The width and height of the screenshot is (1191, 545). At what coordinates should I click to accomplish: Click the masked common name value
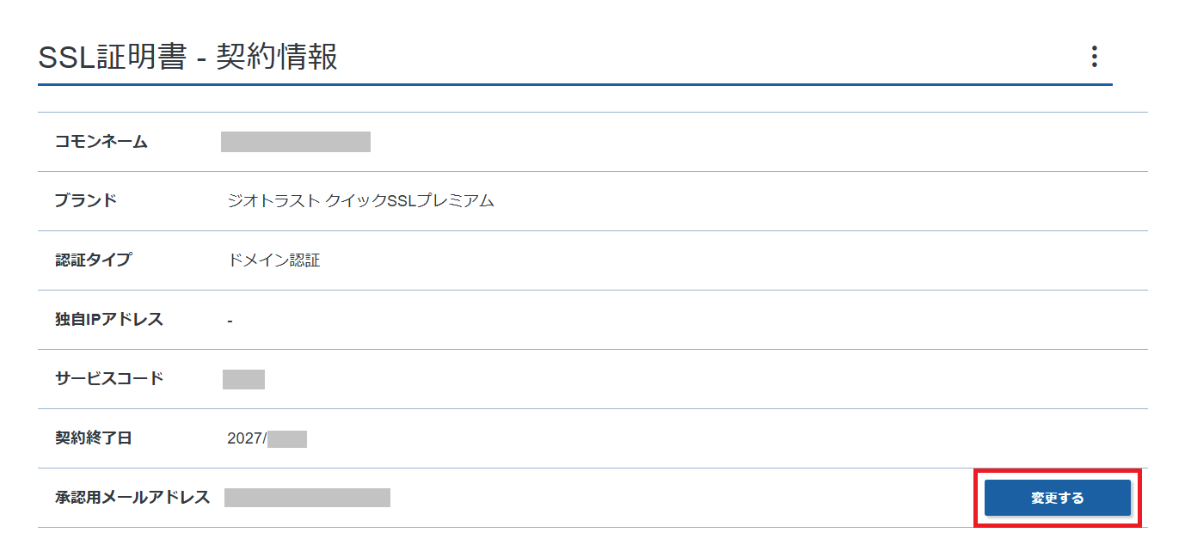[295, 142]
